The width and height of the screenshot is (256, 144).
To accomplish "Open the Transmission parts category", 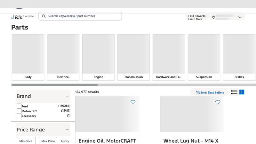I will tap(133, 57).
